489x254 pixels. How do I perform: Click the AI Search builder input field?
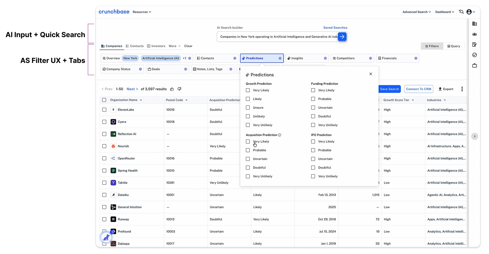tap(278, 37)
